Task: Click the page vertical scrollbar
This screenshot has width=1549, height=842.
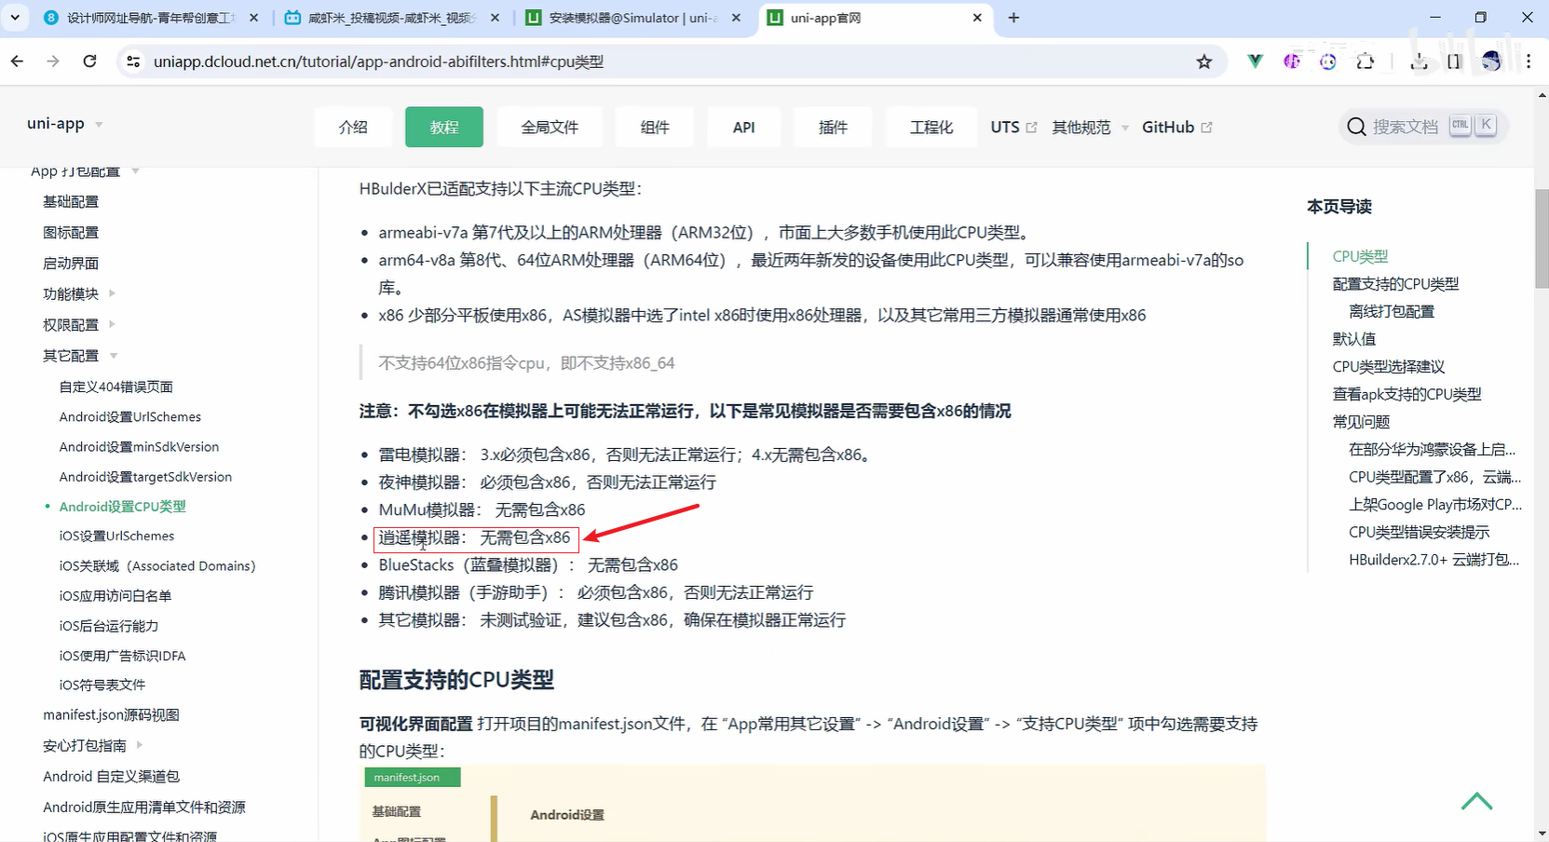Action: 1541,238
